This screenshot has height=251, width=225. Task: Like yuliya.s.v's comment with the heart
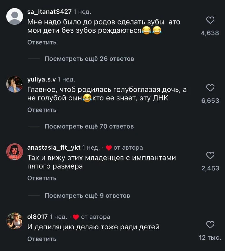(x=211, y=88)
